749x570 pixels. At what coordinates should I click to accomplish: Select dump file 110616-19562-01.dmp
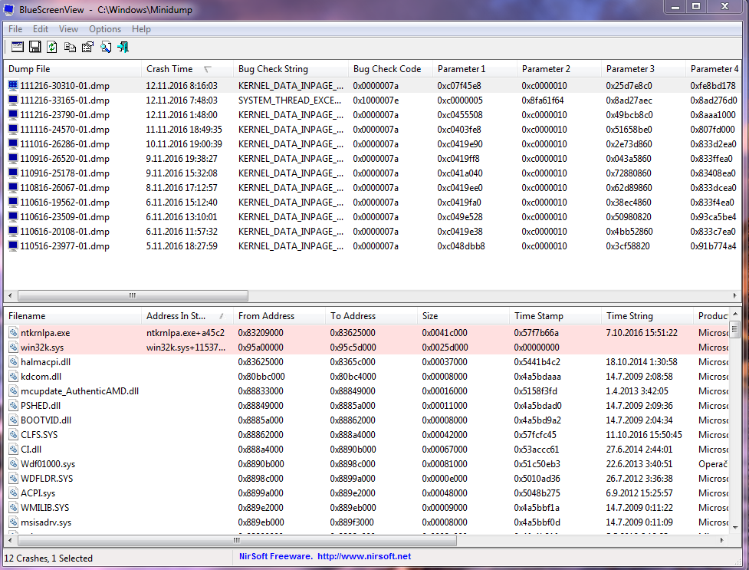pyautogui.click(x=64, y=203)
